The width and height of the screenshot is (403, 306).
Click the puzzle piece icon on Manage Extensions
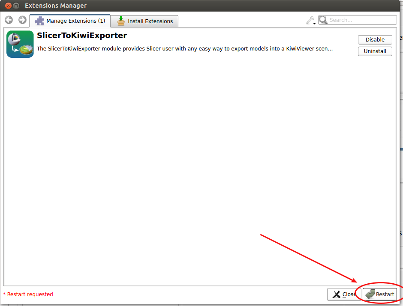point(39,21)
